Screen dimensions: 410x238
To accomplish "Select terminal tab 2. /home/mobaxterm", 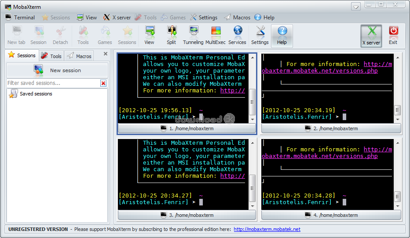I will coord(331,128).
